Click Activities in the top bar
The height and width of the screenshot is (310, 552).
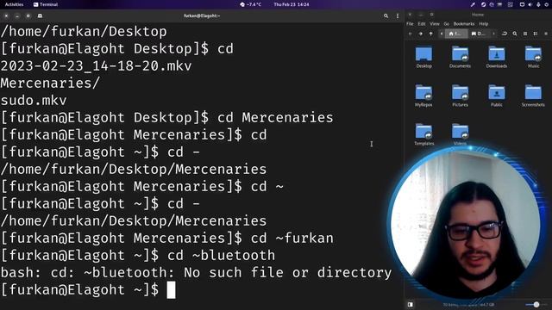[14, 4]
